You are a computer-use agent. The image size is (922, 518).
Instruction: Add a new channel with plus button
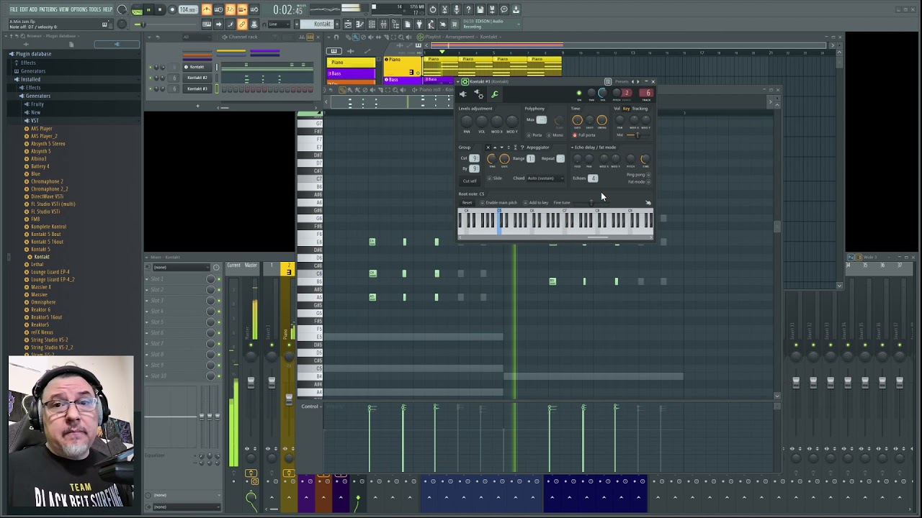click(x=197, y=106)
